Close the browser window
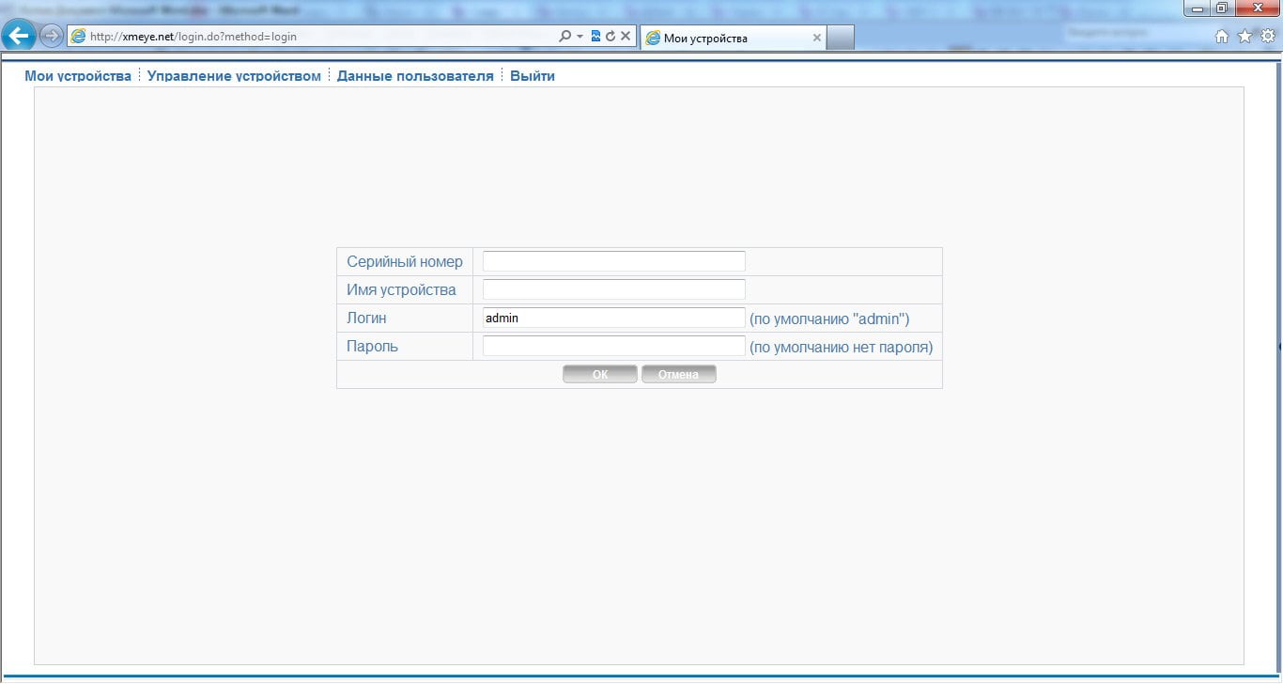The height and width of the screenshot is (684, 1283). pos(1257,8)
